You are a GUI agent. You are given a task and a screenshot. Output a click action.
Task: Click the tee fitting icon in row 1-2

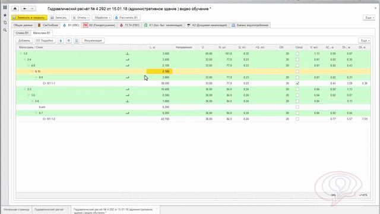[x=128, y=53]
